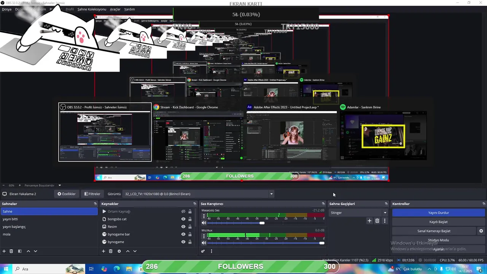Open the Sahne Koleksiyonu menu
This screenshot has height=274, width=487.
(x=92, y=9)
